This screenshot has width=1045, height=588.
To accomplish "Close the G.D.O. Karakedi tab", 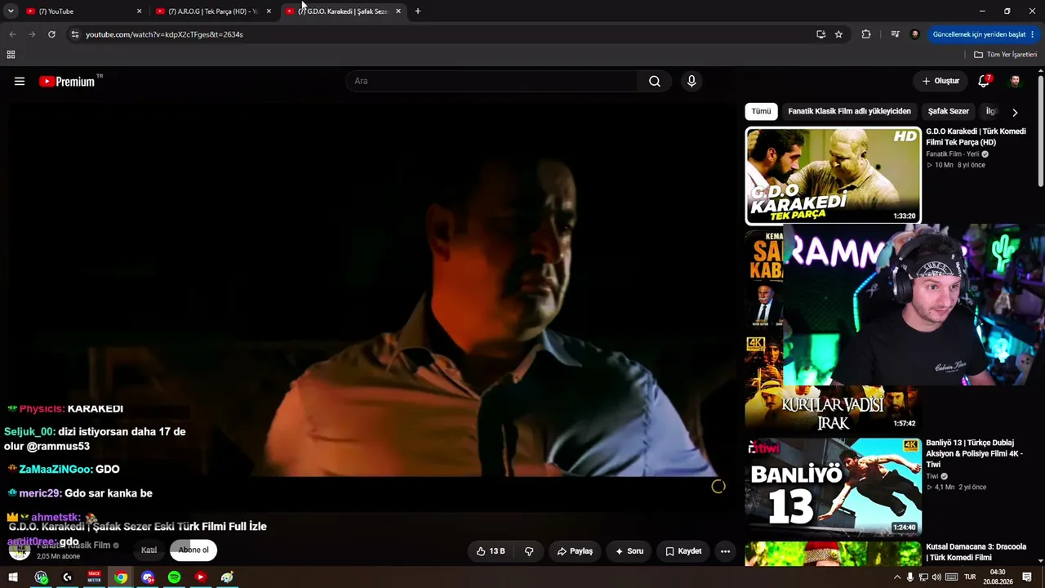I will point(398,11).
